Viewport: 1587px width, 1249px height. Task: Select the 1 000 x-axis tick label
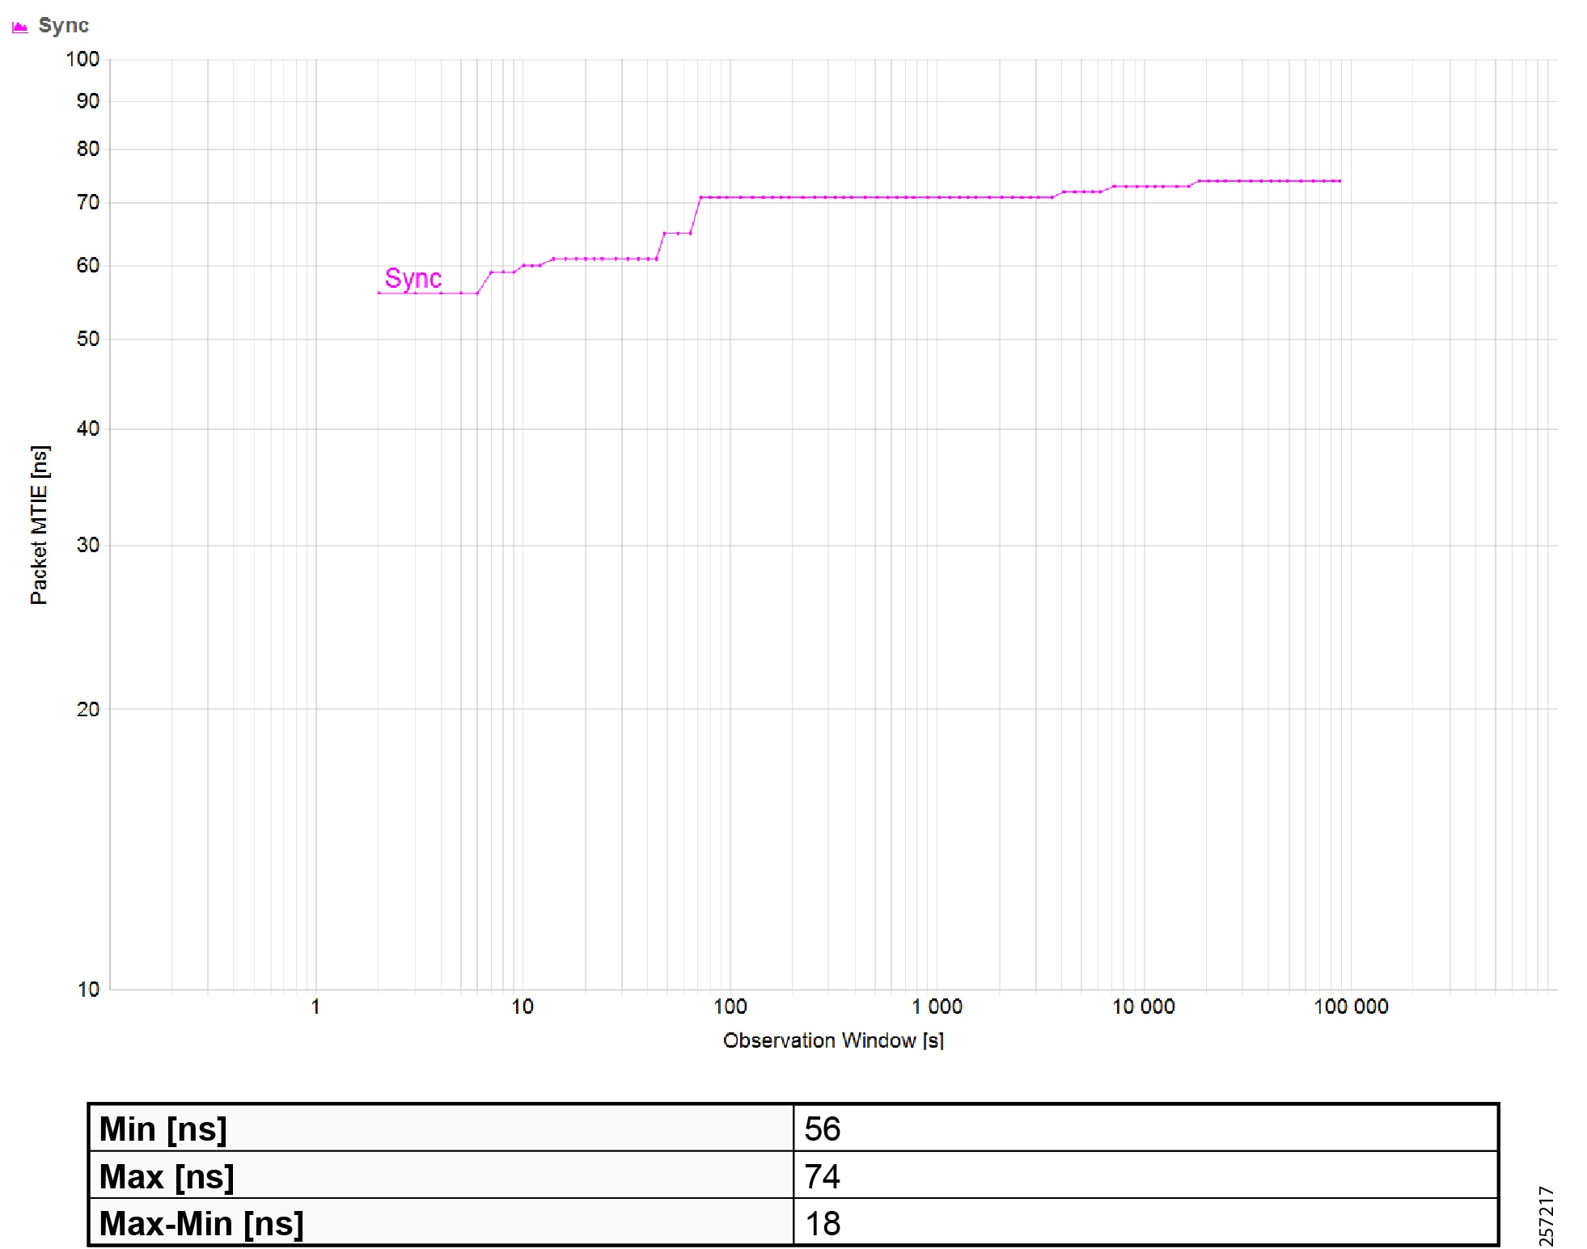937,1006
